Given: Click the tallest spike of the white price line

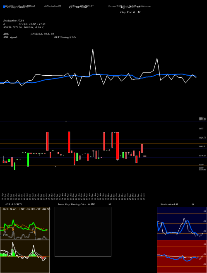Looking at the screenshot, I should click(93, 50).
